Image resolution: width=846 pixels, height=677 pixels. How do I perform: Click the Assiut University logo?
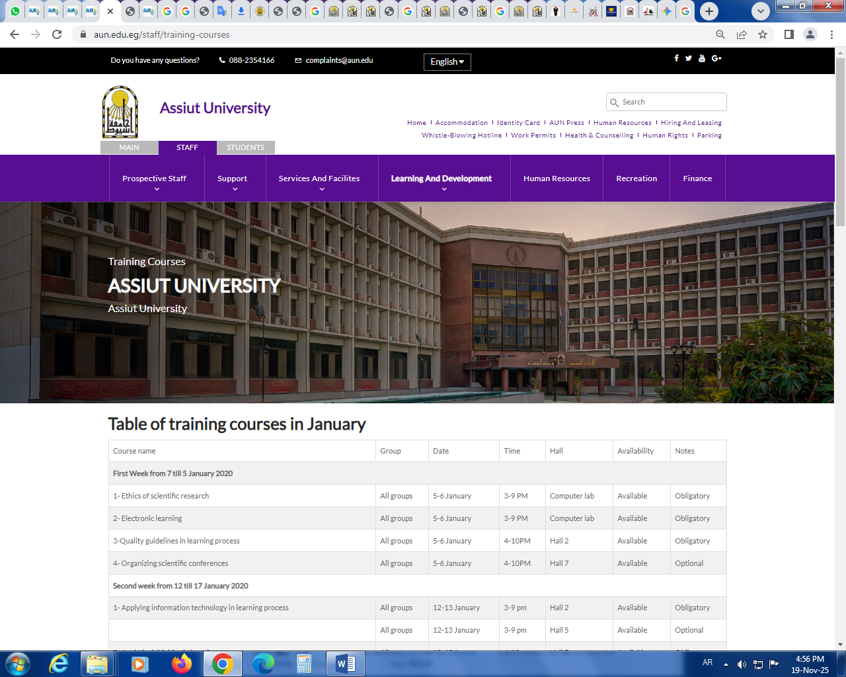[120, 112]
